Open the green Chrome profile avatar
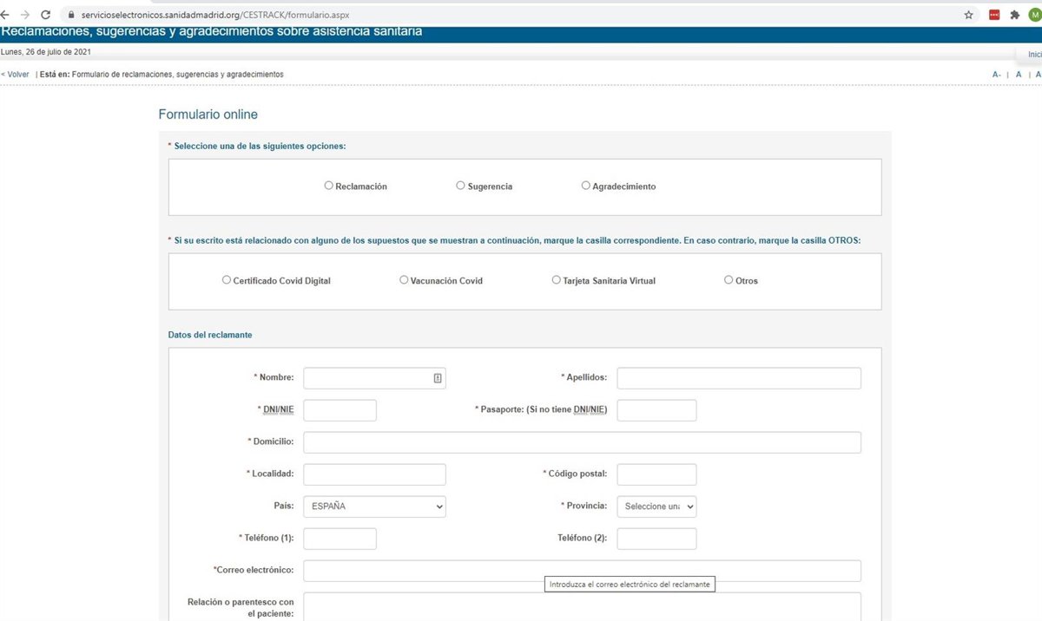 pos(1035,15)
